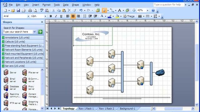Toggle Bold formatting
Viewport: 200px width, 112px height.
[51, 16]
